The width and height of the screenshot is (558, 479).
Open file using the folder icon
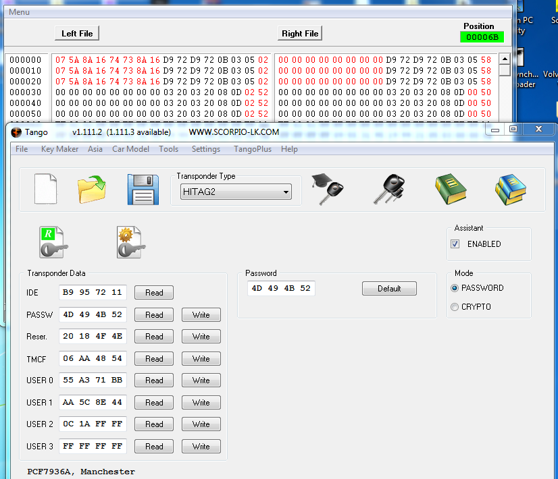[92, 190]
